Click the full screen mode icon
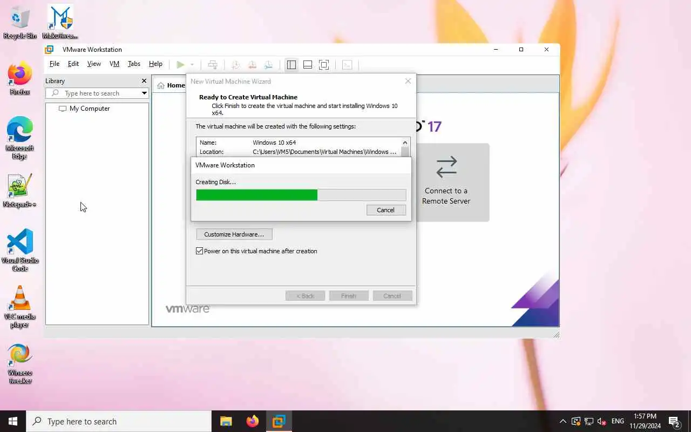The height and width of the screenshot is (432, 691). 324,65
